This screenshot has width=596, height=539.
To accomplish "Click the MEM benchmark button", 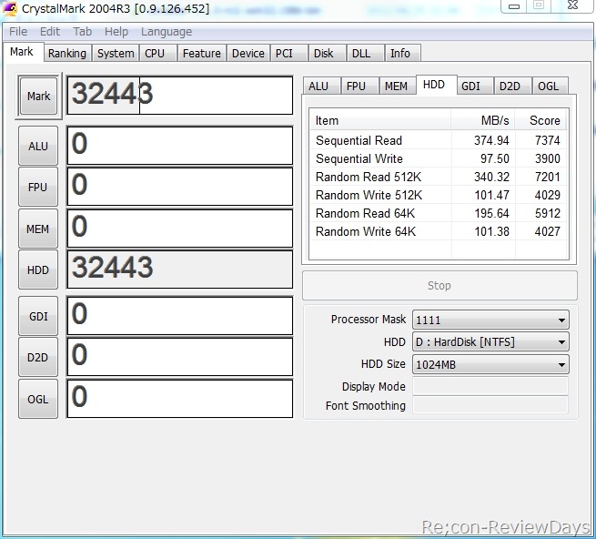I will click(x=38, y=229).
